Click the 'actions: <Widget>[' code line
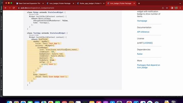This screenshot has width=183, height=103. click(45, 45)
